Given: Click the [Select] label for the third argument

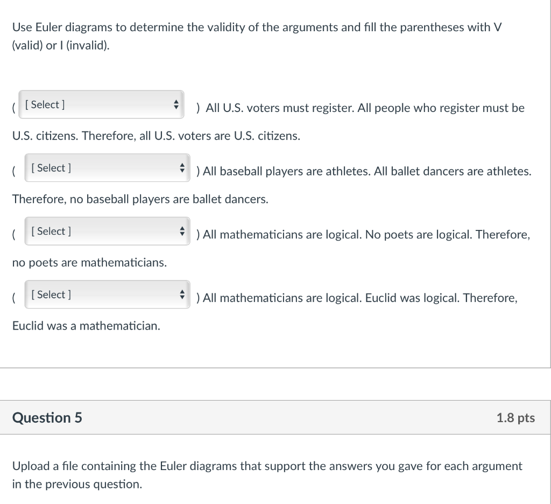Looking at the screenshot, I should click(x=51, y=231).
